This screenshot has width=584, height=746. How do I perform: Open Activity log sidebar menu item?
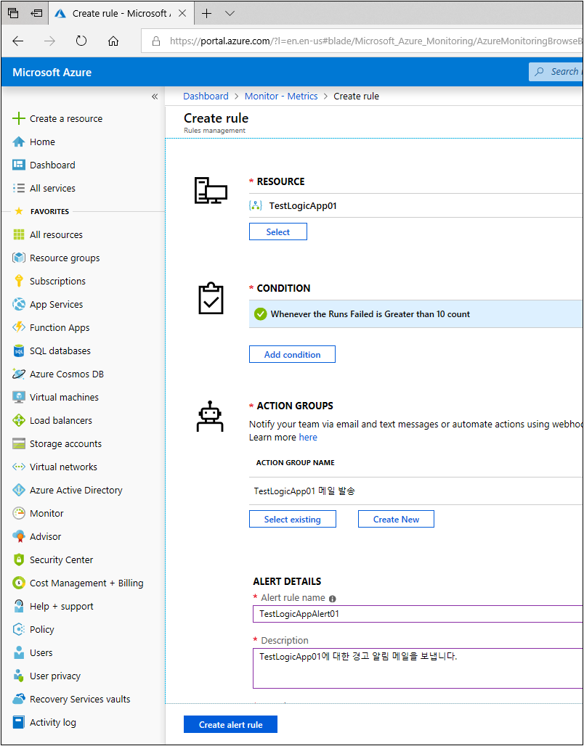(x=53, y=723)
